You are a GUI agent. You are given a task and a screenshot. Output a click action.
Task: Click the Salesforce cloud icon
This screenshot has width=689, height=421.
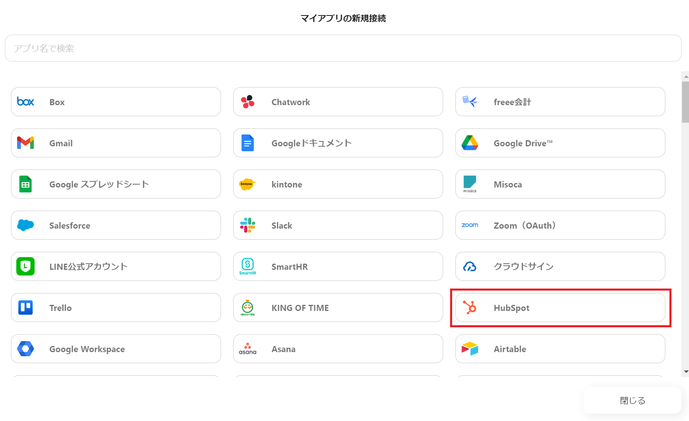[x=25, y=225]
